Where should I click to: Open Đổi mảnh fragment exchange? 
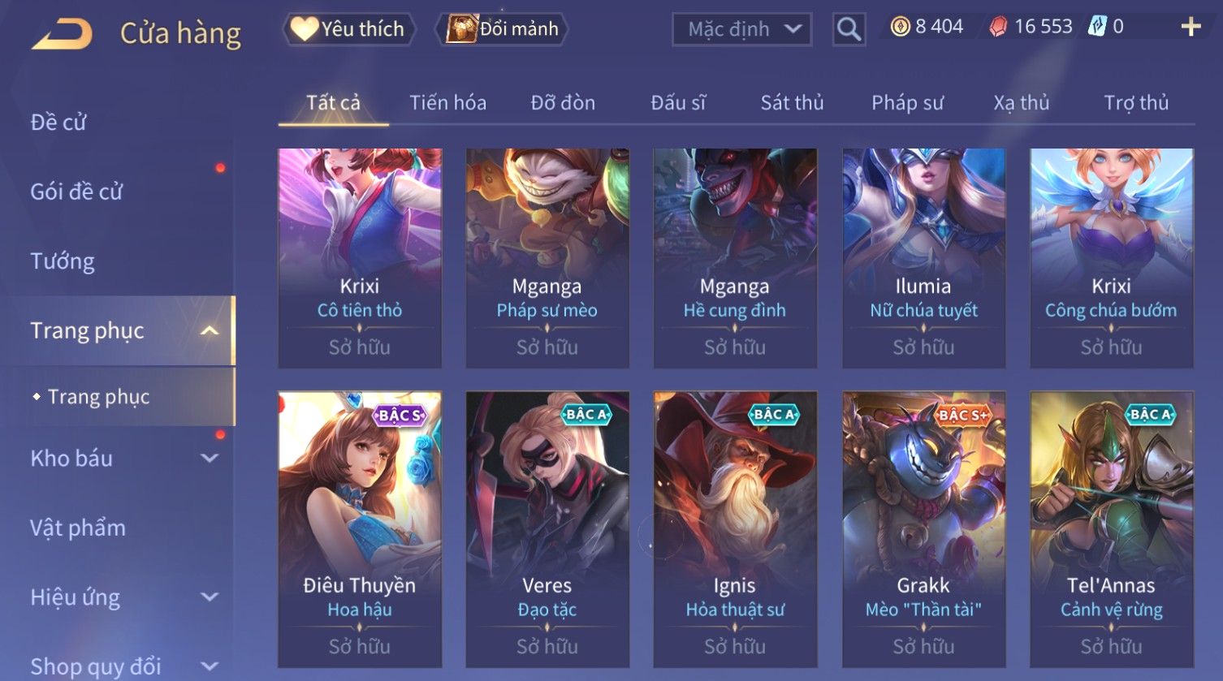click(x=503, y=29)
